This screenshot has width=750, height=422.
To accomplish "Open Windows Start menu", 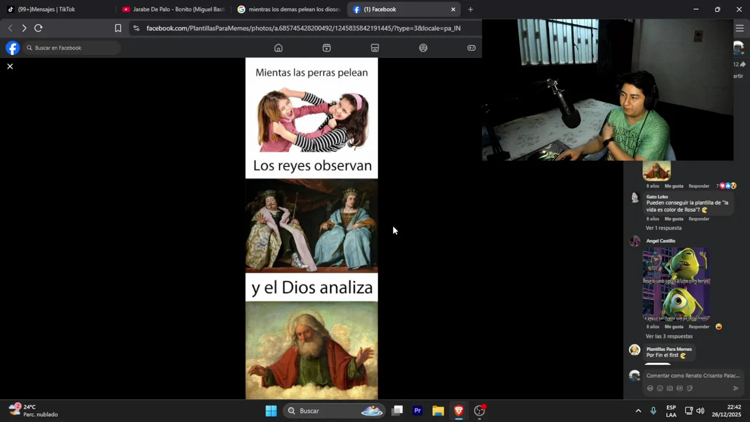I will point(271,411).
